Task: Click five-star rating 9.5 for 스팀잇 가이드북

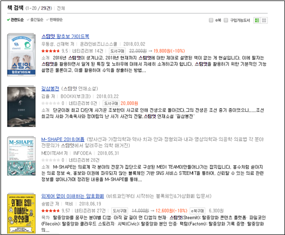Action: tap(54, 51)
